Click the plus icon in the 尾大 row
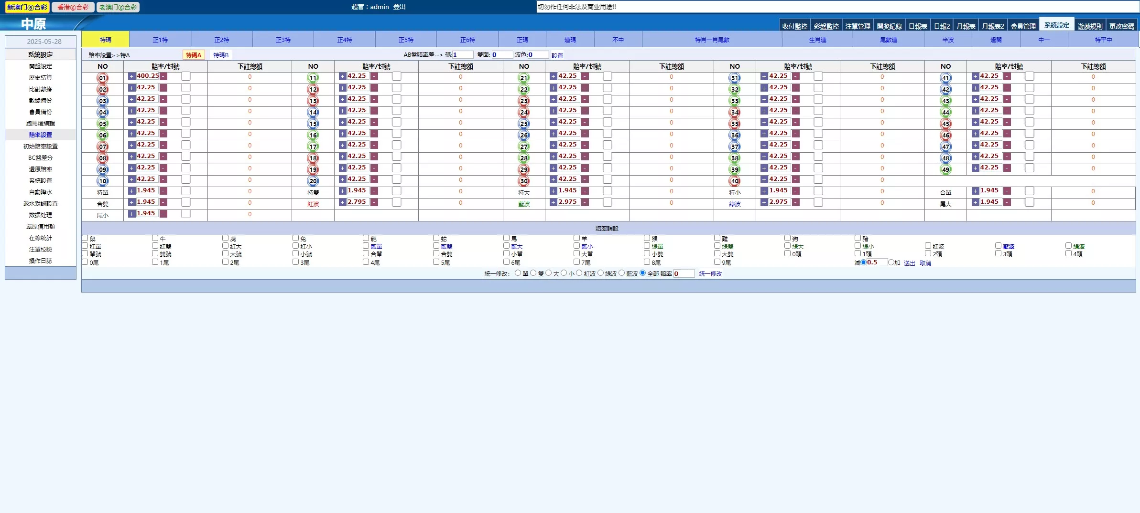This screenshot has width=1140, height=513. pos(975,202)
